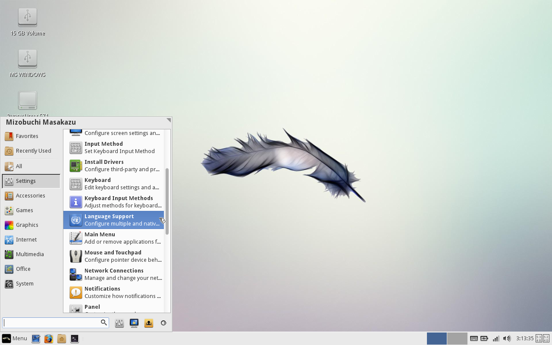The width and height of the screenshot is (552, 345).
Task: Launch Install Drivers
Action: pyautogui.click(x=113, y=166)
